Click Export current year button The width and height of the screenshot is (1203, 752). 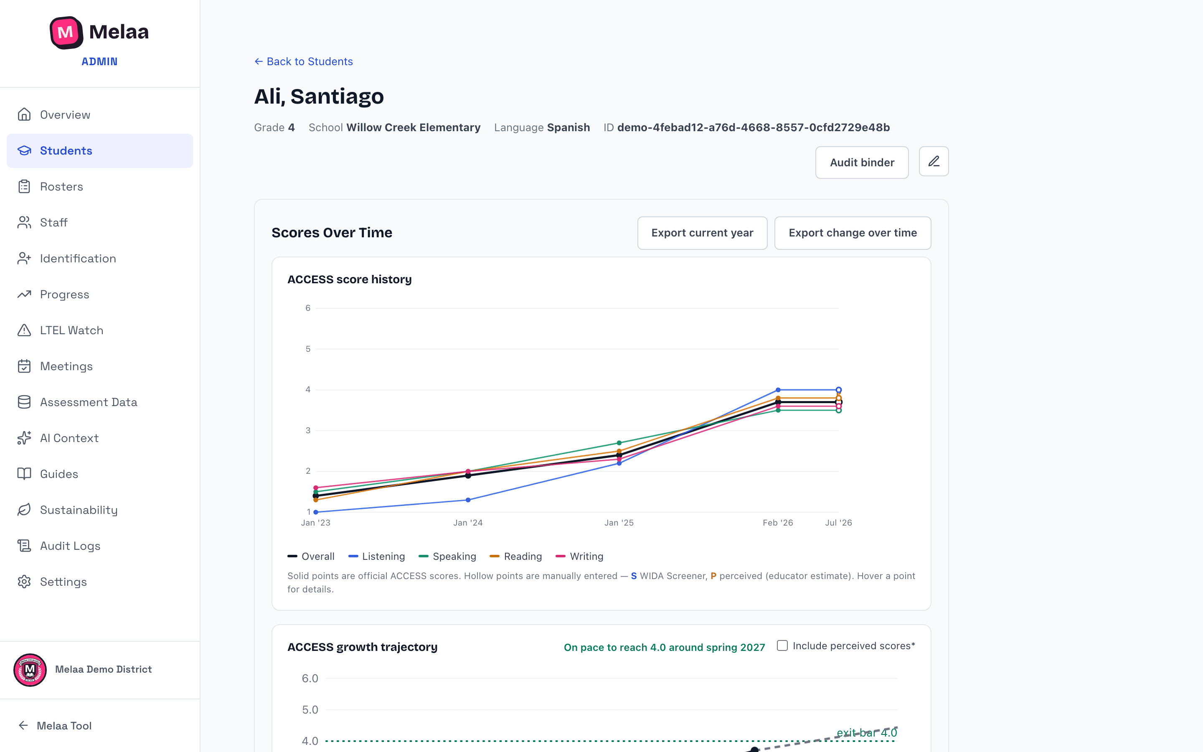coord(702,233)
